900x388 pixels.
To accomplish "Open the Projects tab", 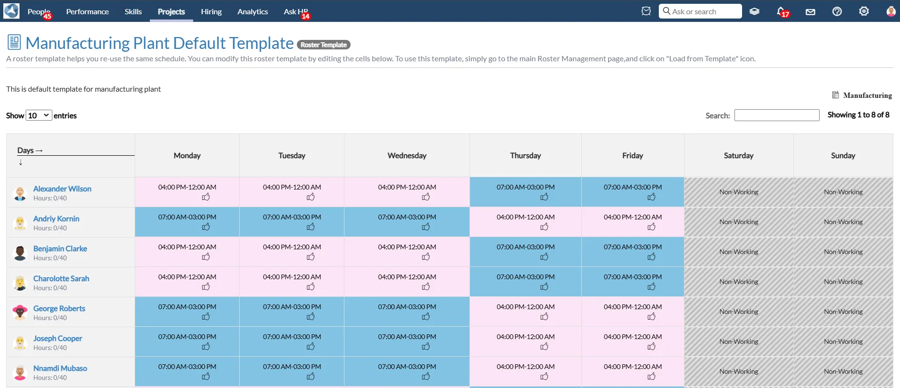I will pos(171,11).
